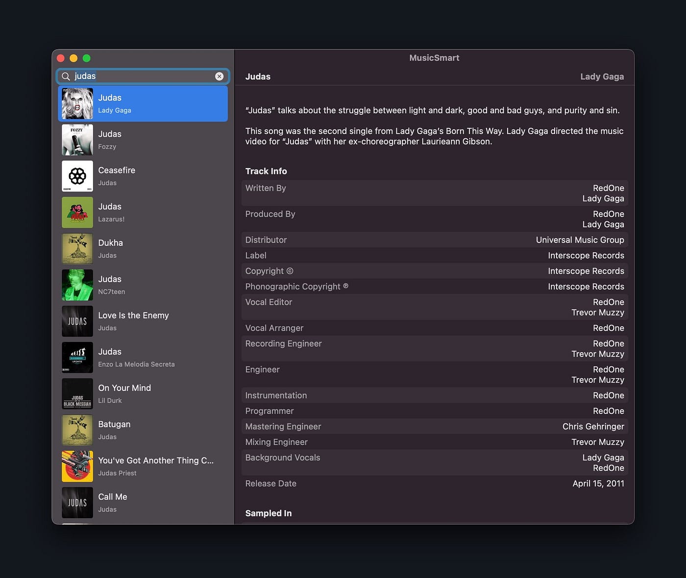The height and width of the screenshot is (578, 686).
Task: Click RedOne in Vocal Arranger row
Action: [609, 328]
